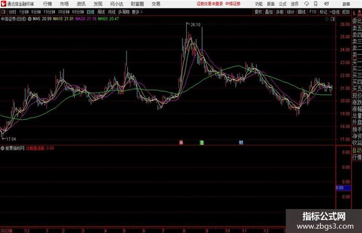Toggle the side panel icon at chart top-right
The height and width of the screenshot is (233, 362).
(333, 19)
